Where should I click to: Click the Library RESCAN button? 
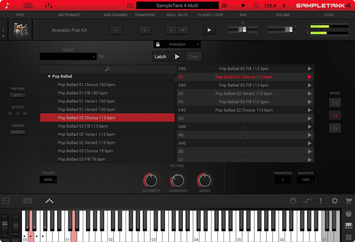point(17,132)
